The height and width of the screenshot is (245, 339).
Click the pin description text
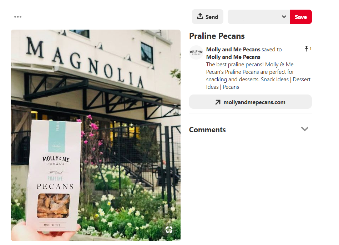point(258,76)
